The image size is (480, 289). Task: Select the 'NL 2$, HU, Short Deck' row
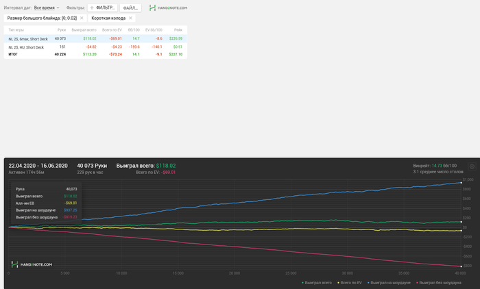pyautogui.click(x=95, y=47)
